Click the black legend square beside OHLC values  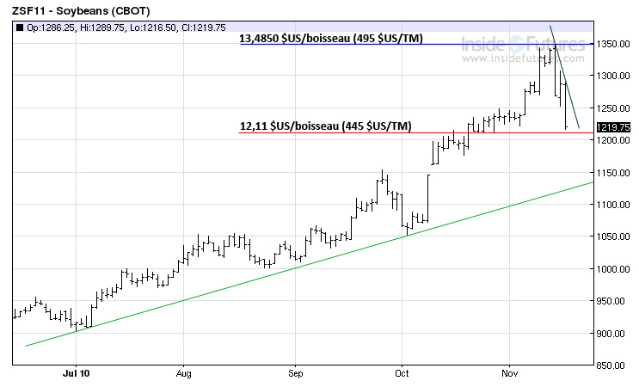point(20,28)
